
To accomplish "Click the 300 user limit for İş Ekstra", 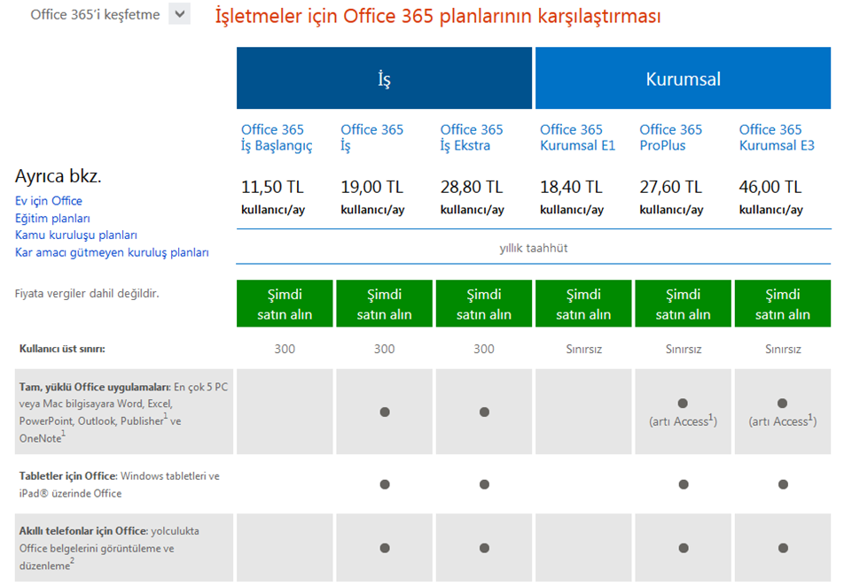I will click(484, 349).
